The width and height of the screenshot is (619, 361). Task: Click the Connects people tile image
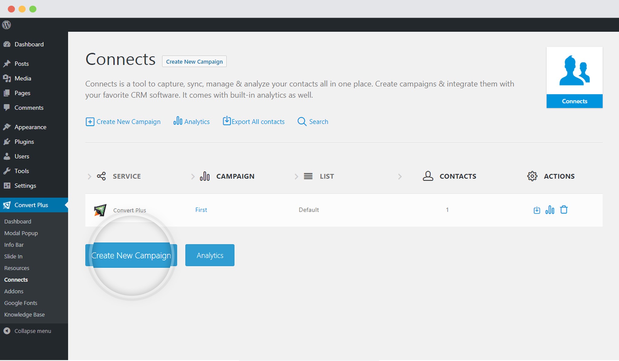coord(574,71)
